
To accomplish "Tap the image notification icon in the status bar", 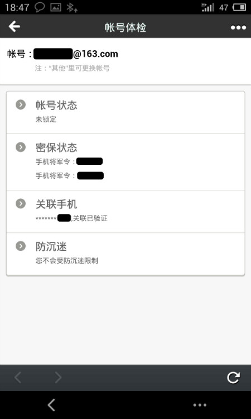I will (56, 7).
